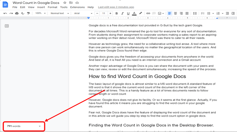Screen dimensions: 237x132
Task: Click the right indent marker on ruler
Action: pyautogui.click(x=217, y=18)
